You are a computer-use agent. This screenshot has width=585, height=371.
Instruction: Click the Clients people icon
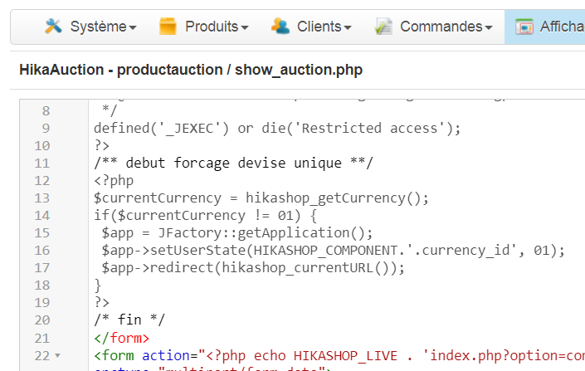(280, 27)
